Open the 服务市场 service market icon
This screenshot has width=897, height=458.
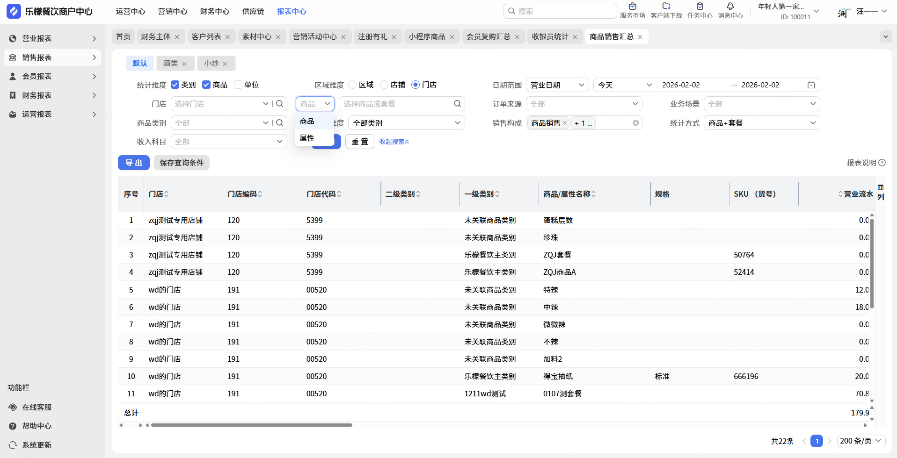(632, 7)
